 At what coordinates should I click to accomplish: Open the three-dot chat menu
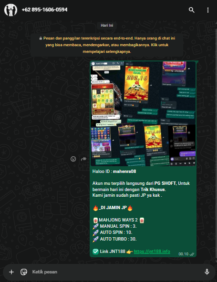[x=208, y=10]
